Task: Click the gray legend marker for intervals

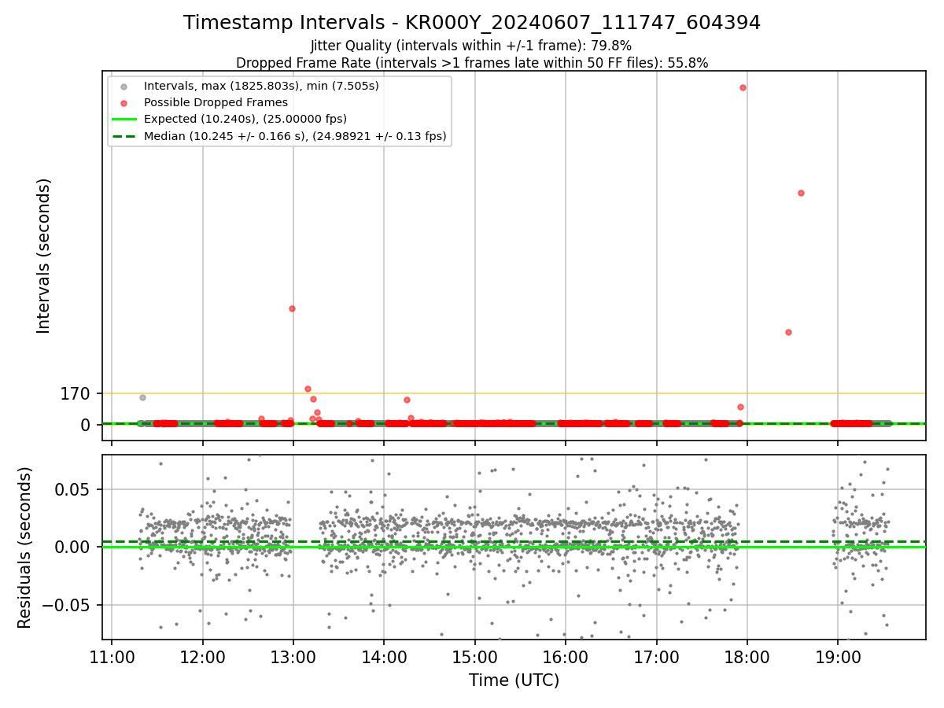Action: click(124, 86)
